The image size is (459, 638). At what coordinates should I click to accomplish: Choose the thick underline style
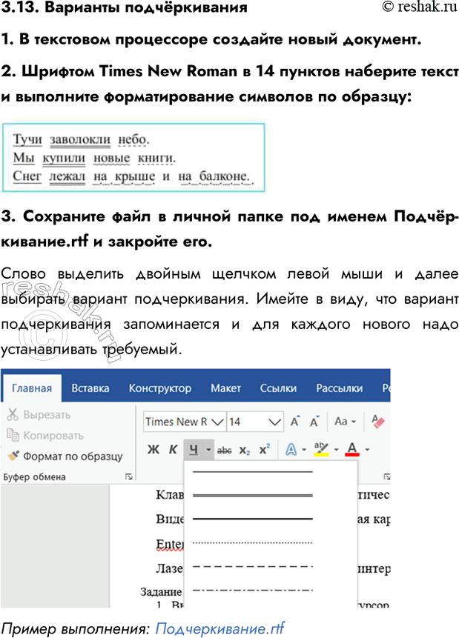253,519
